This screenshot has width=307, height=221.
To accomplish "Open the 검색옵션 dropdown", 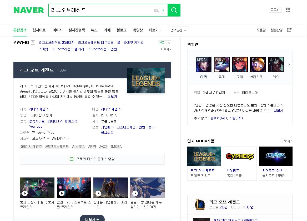I will pos(178,30).
